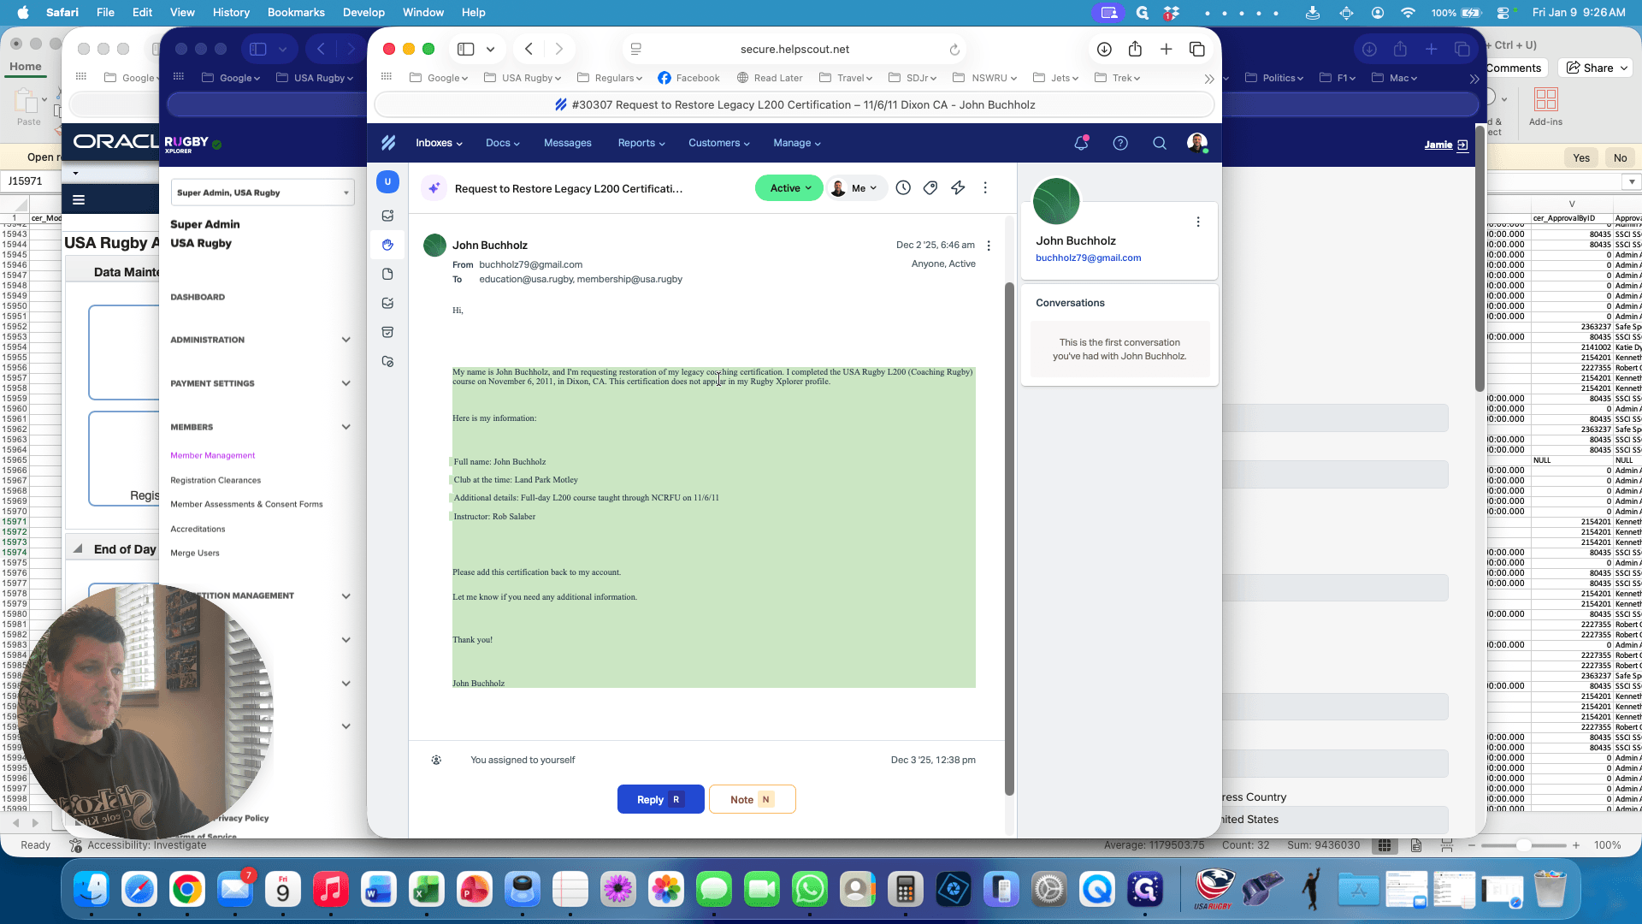Click the Help Scout notifications bell icon
This screenshot has height=924, width=1642.
tap(1081, 143)
